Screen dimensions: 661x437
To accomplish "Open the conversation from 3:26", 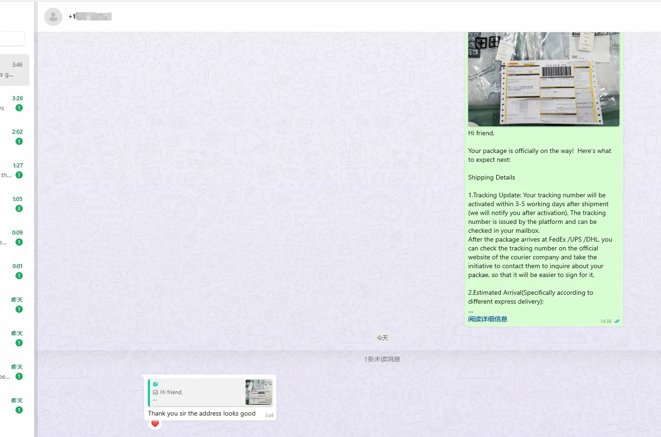I will click(x=14, y=103).
